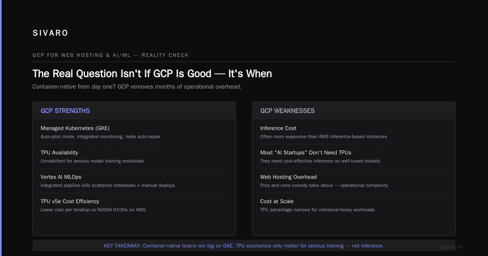Click the subtitle about container-native from day one
This screenshot has width=488, height=256.
pos(137,87)
